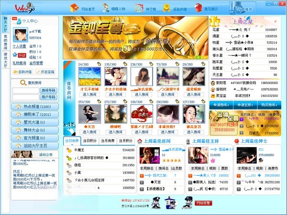
Task: Switch to the 游戏大厅 side tab
Action: (5, 60)
